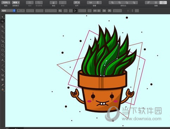The width and height of the screenshot is (170, 129).
Task: Select the Drop Shadow effects tool
Action: (2, 75)
